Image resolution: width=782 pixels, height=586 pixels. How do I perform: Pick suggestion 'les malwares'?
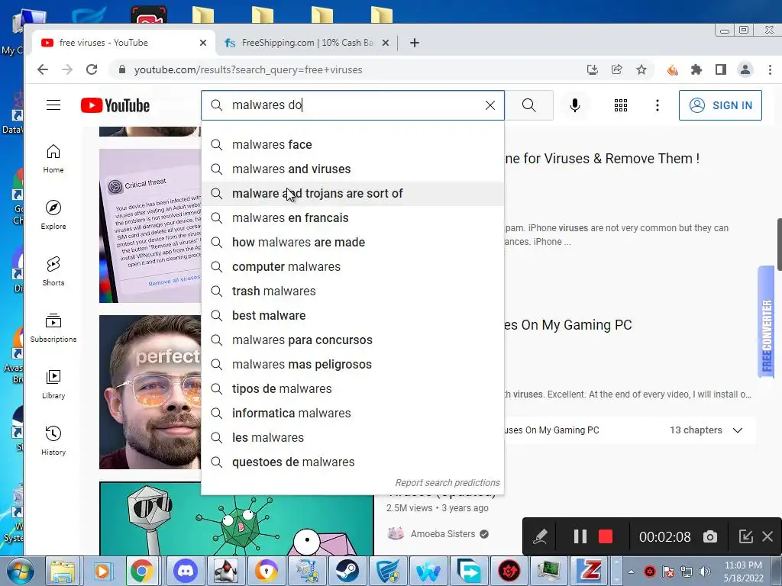point(353,437)
